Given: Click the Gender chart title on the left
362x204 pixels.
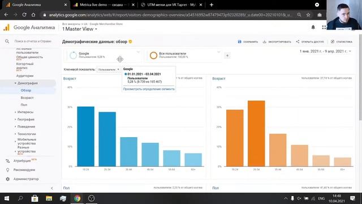Looking at the screenshot, I should pyautogui.click(x=66, y=188).
